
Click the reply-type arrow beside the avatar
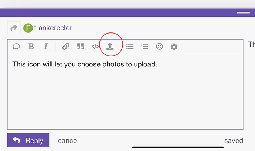[x=14, y=28]
